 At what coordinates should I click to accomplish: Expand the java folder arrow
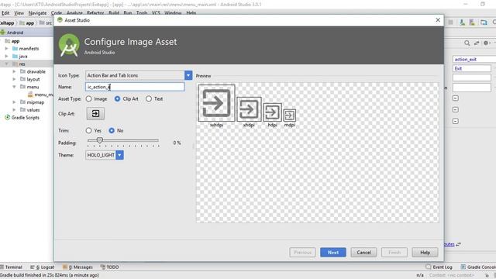(7, 56)
